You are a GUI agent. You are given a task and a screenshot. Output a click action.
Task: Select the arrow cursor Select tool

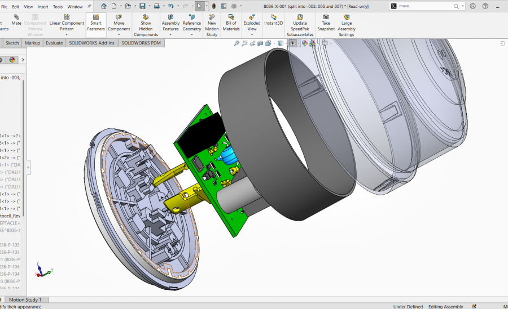(x=199, y=6)
